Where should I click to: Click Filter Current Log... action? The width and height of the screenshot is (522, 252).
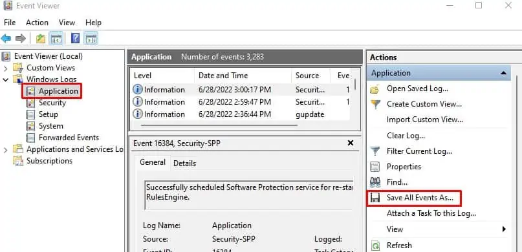click(x=419, y=151)
